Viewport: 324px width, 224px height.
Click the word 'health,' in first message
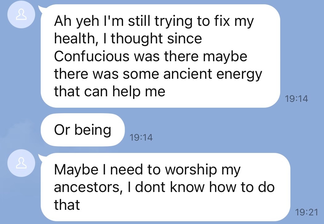tap(76, 39)
